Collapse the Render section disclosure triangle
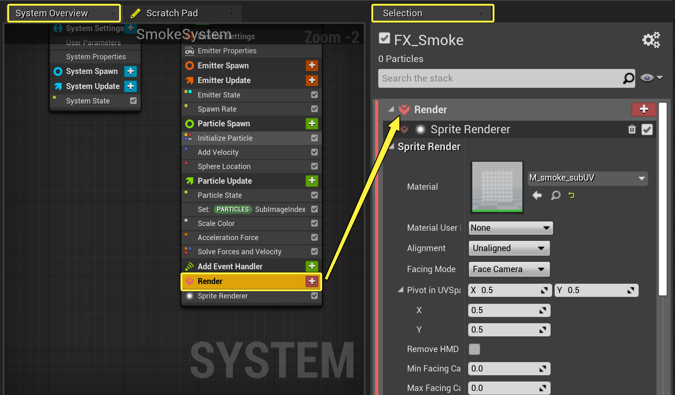The width and height of the screenshot is (675, 395). [391, 109]
